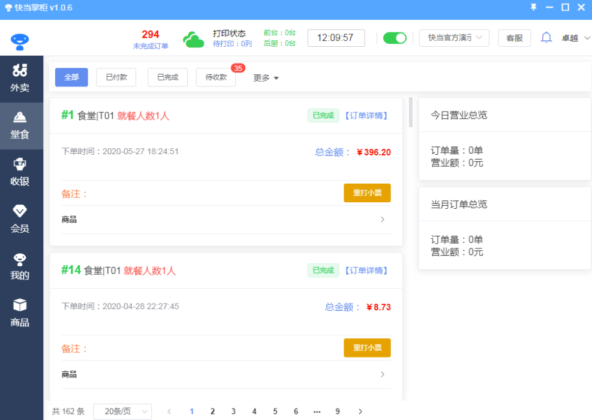Go to page 9 in pagination
Screen dimensions: 592x420
[x=338, y=412]
